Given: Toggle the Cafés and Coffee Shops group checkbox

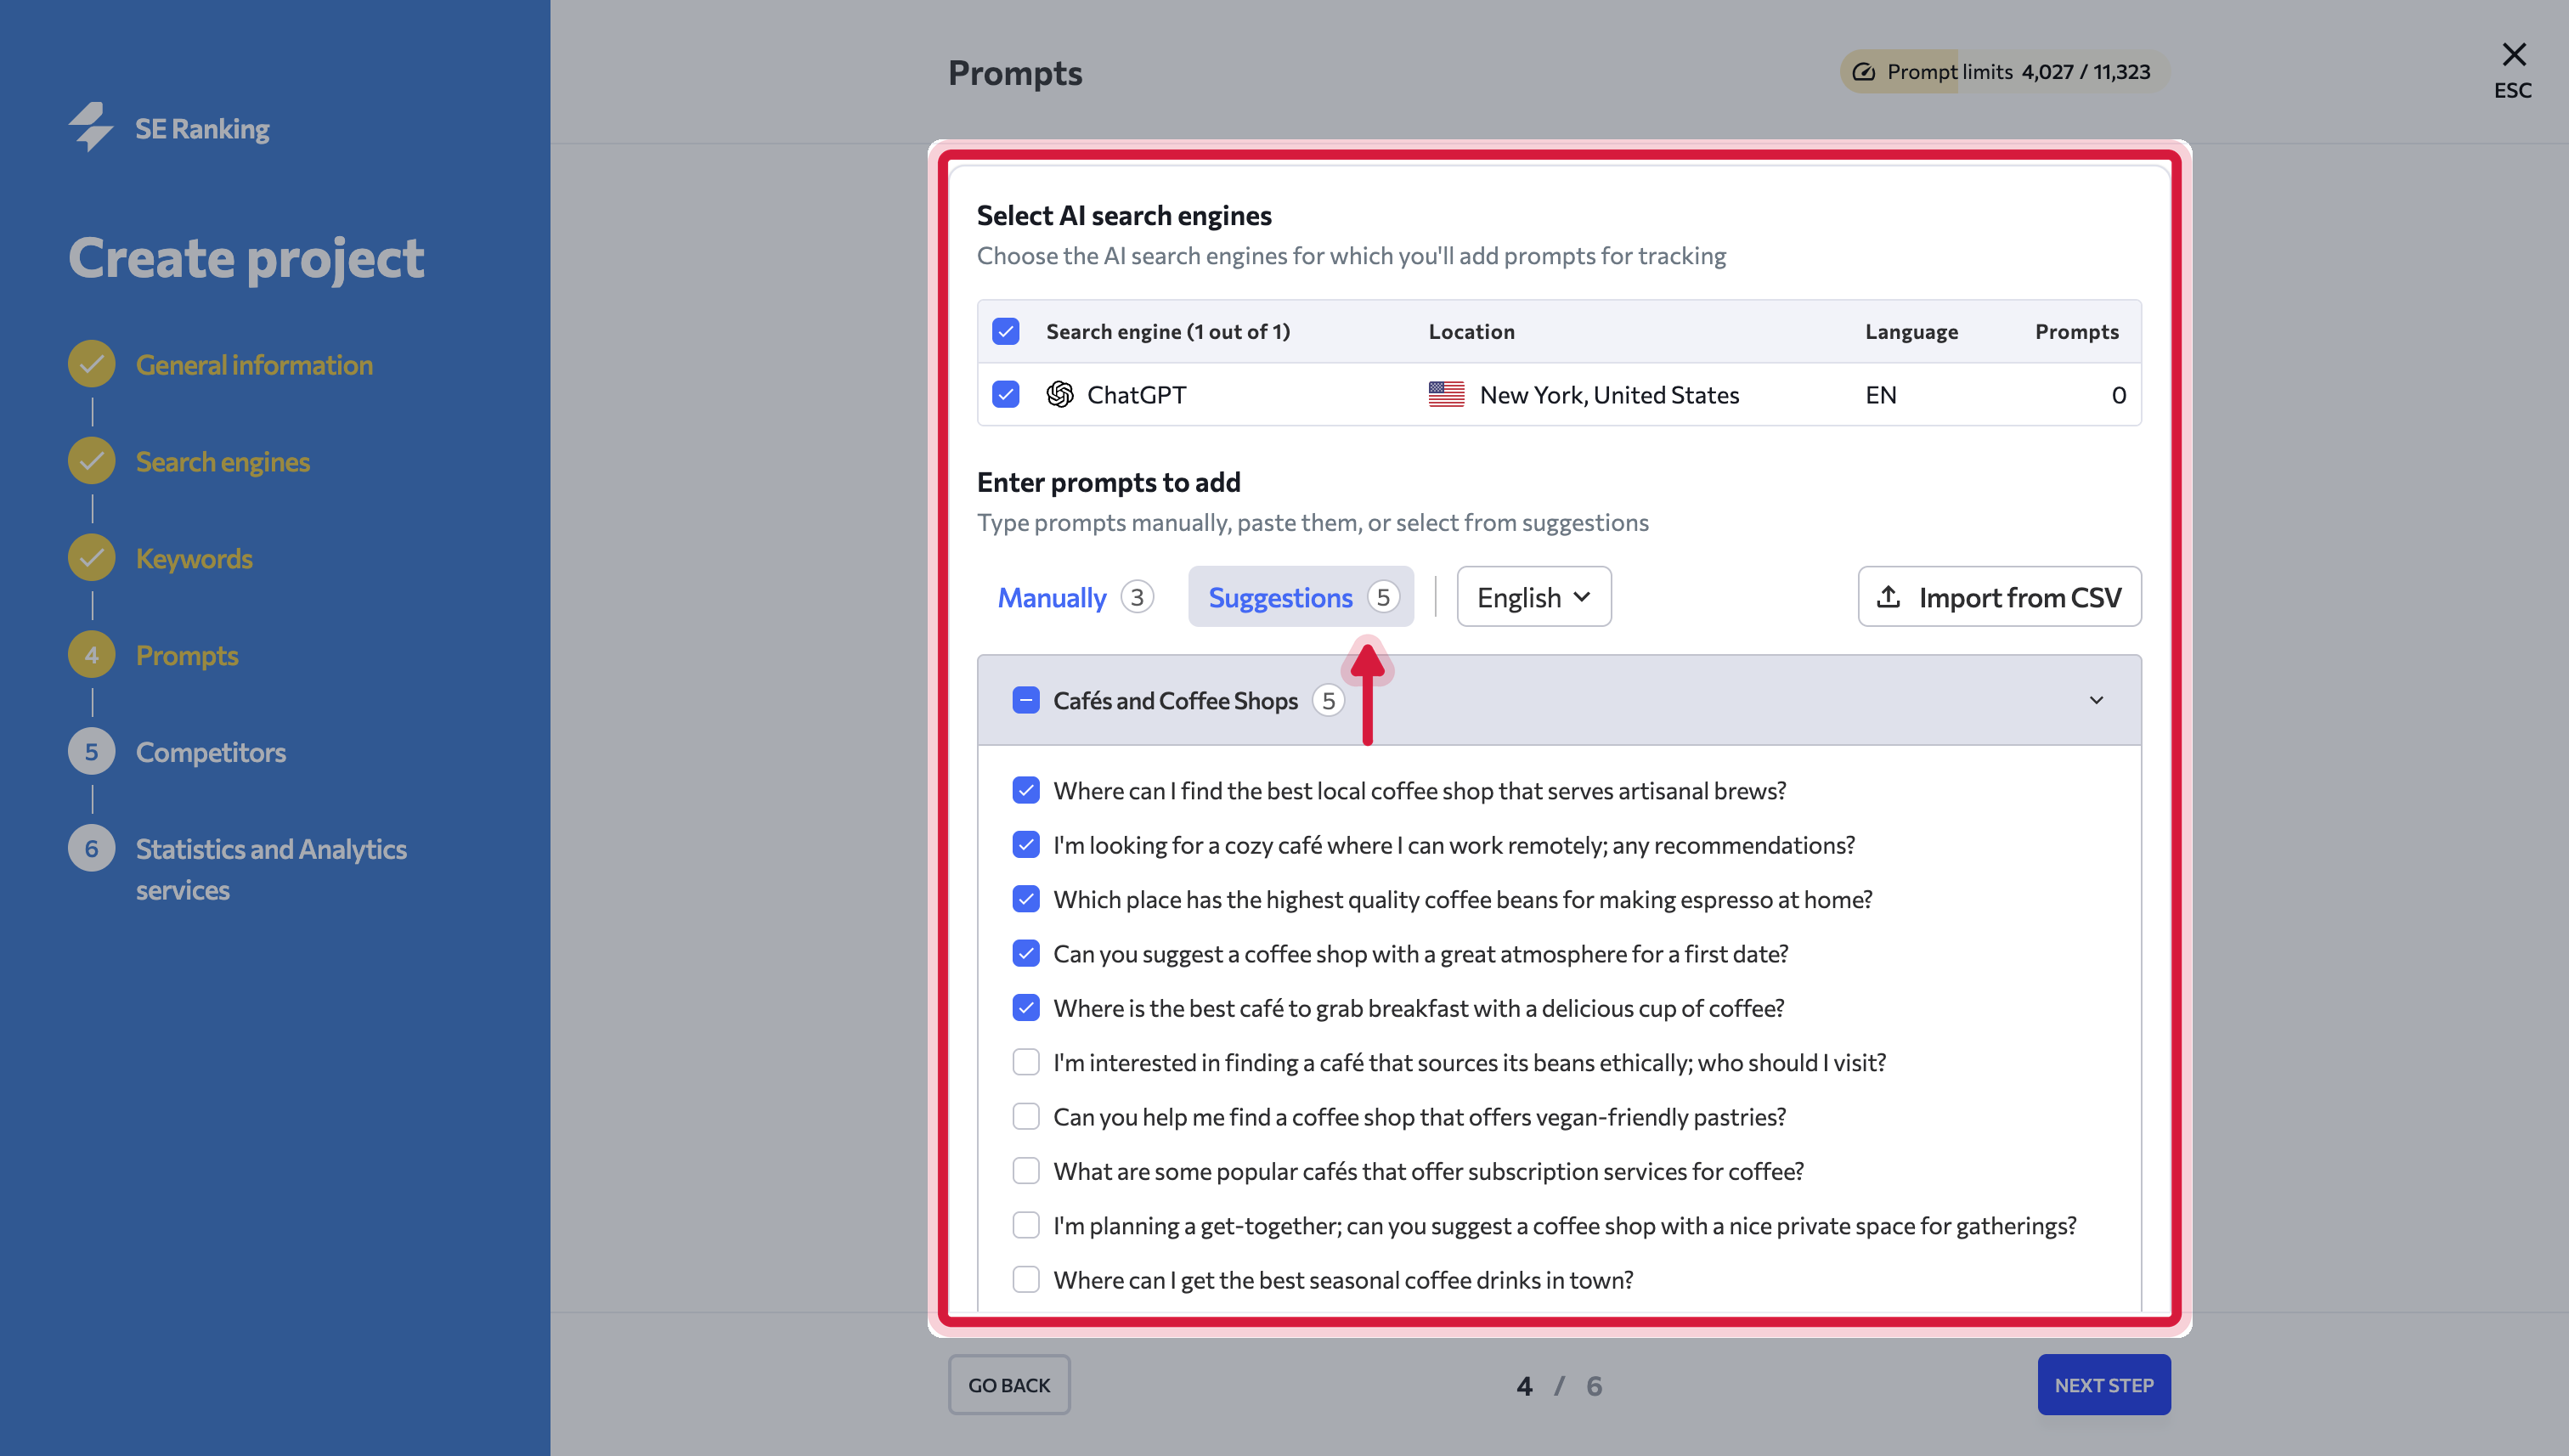Looking at the screenshot, I should [1026, 700].
